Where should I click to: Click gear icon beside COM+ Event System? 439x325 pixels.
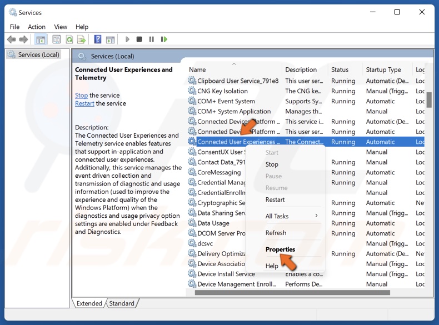(192, 101)
